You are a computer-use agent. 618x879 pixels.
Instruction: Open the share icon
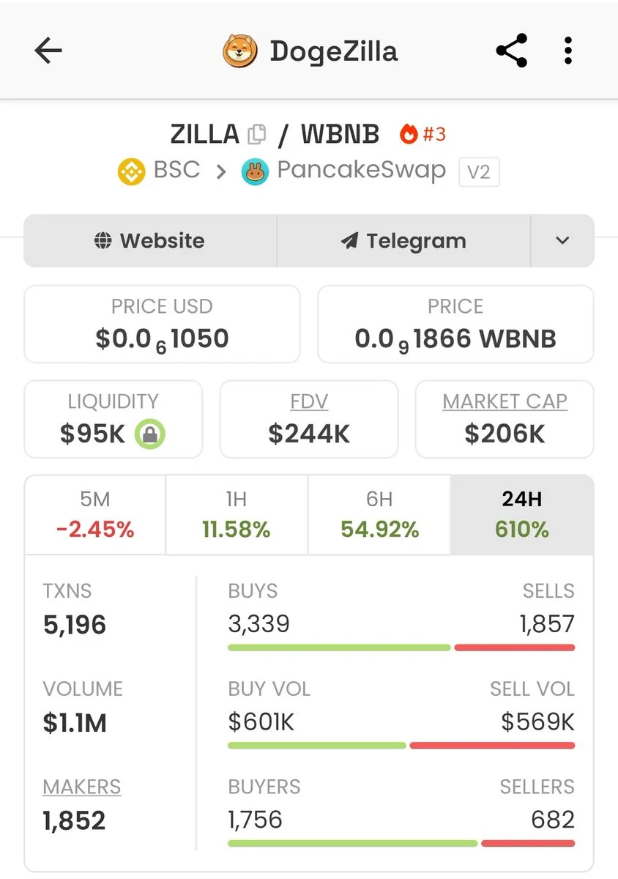(x=511, y=51)
